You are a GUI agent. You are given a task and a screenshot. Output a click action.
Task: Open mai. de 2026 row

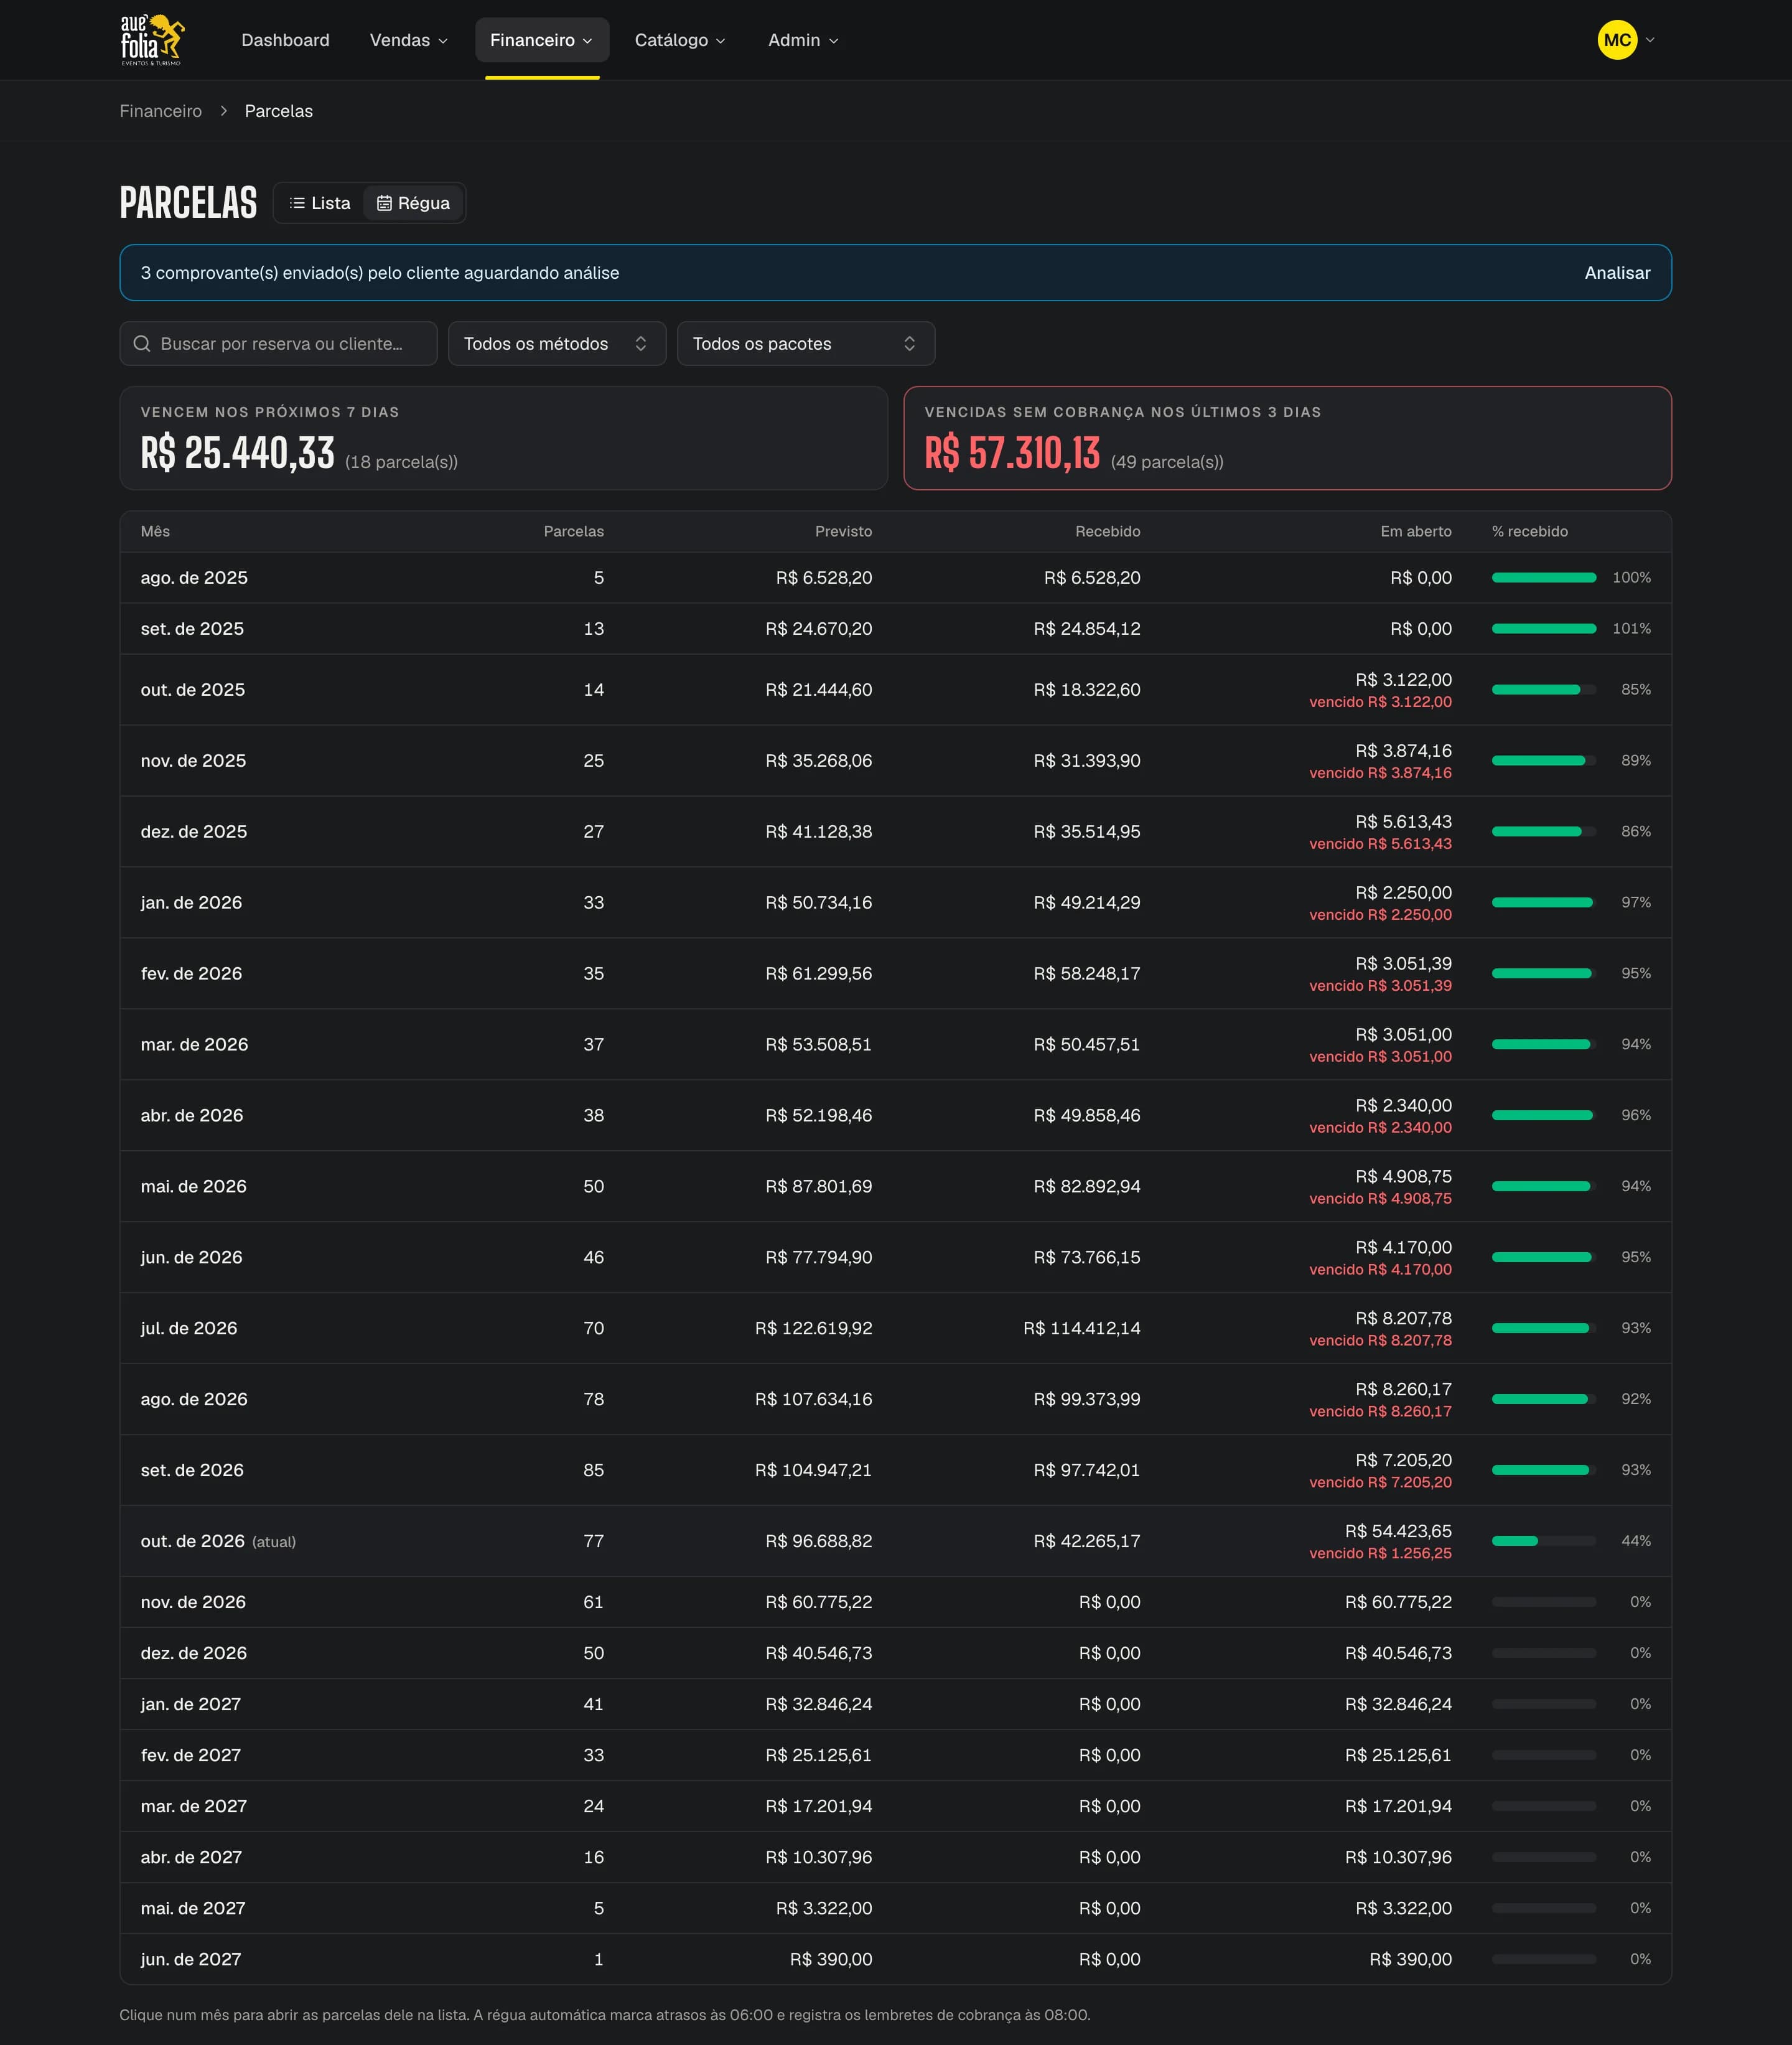click(896, 1187)
